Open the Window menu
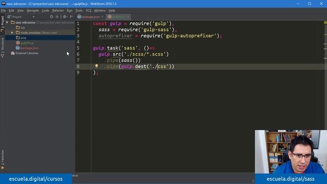This screenshot has width=327, height=184. click(x=100, y=10)
